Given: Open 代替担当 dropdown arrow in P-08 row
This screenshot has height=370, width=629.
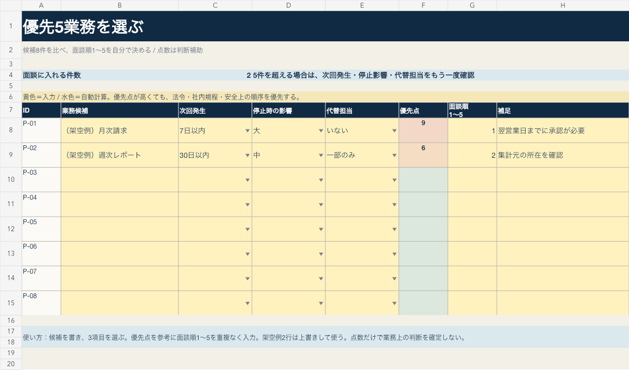Looking at the screenshot, I should click(394, 304).
